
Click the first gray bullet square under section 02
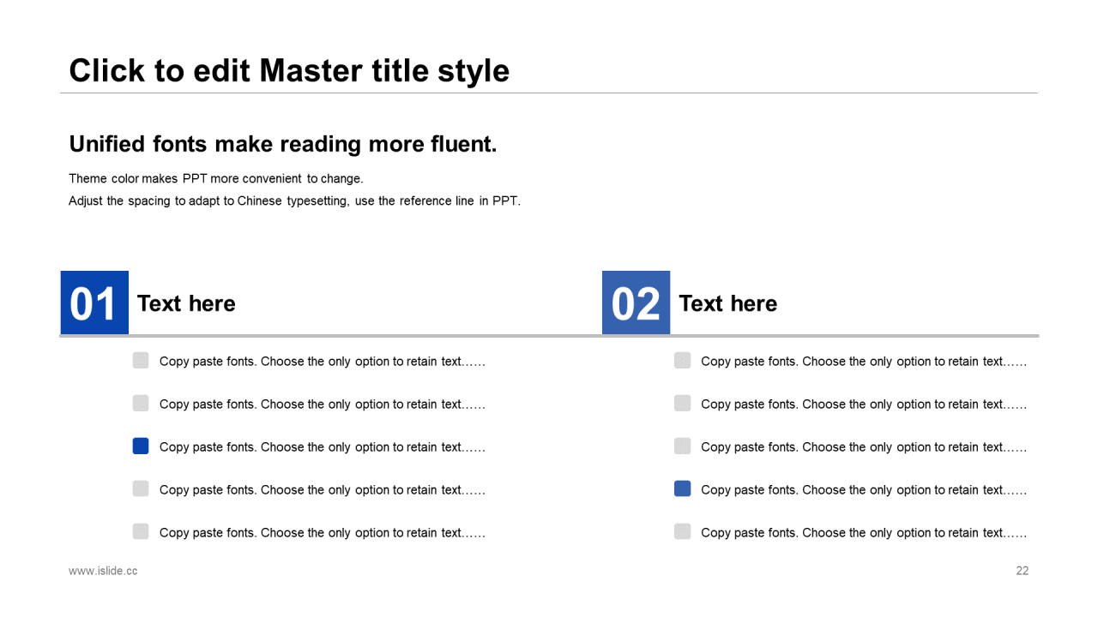[682, 361]
